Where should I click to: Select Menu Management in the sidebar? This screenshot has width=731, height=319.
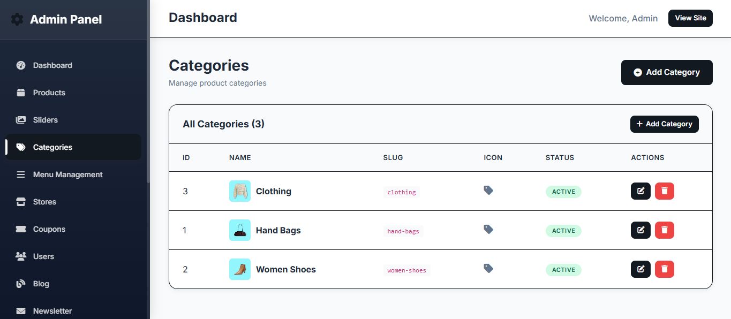tap(67, 174)
